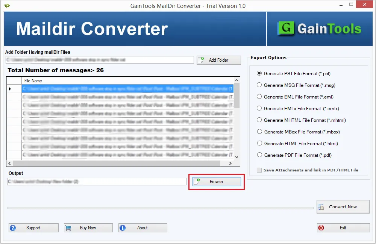Click the file list scroll down arrow
Image resolution: width=376 pixels, height=244 pixels.
coord(237,157)
